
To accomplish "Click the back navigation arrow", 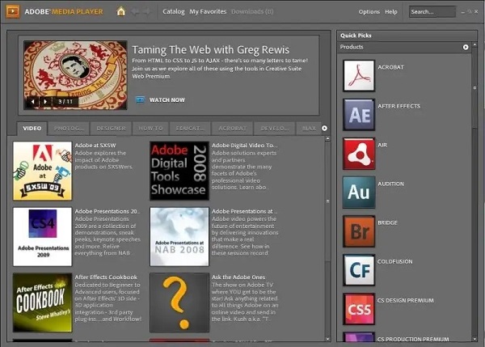I will click(x=135, y=12).
